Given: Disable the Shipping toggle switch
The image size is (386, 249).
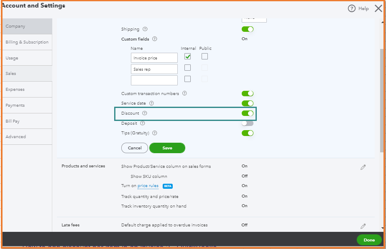Looking at the screenshot, I should click(248, 29).
